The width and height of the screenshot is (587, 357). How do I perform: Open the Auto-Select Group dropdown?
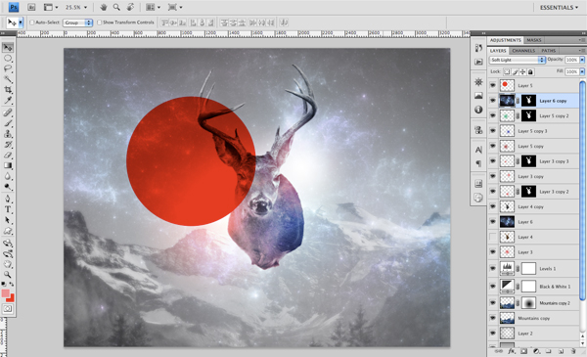click(77, 22)
